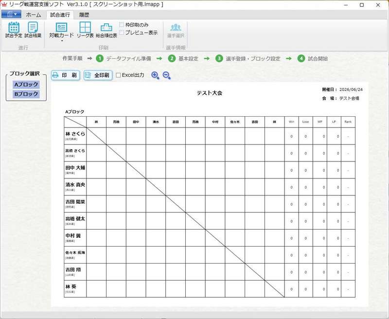Image resolution: width=389 pixels, height=319 pixels.
Task: Click the 全印刷 print-all button
Action: pyautogui.click(x=98, y=75)
